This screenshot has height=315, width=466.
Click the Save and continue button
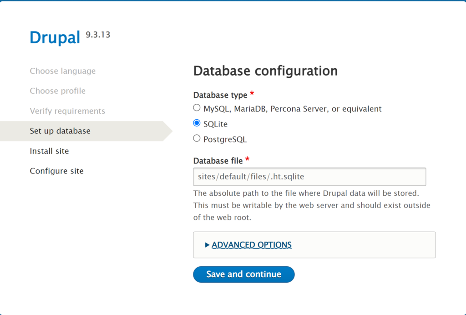[x=244, y=274]
